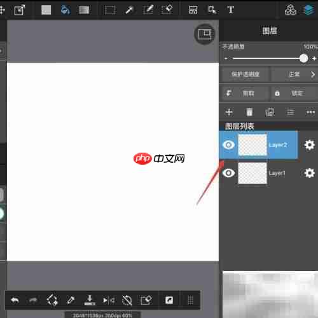Viewport: 318px width, 318px height.
Task: Toggle visibility of Layer1
Action: pyautogui.click(x=228, y=173)
